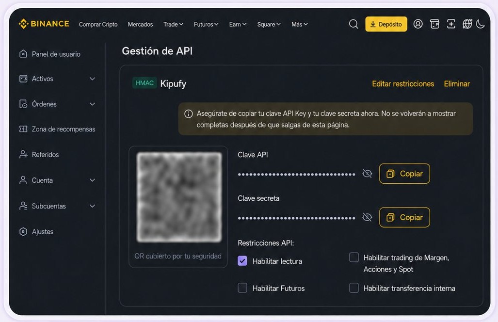The width and height of the screenshot is (498, 322).
Task: Click the blurred QR code image
Action: click(179, 197)
